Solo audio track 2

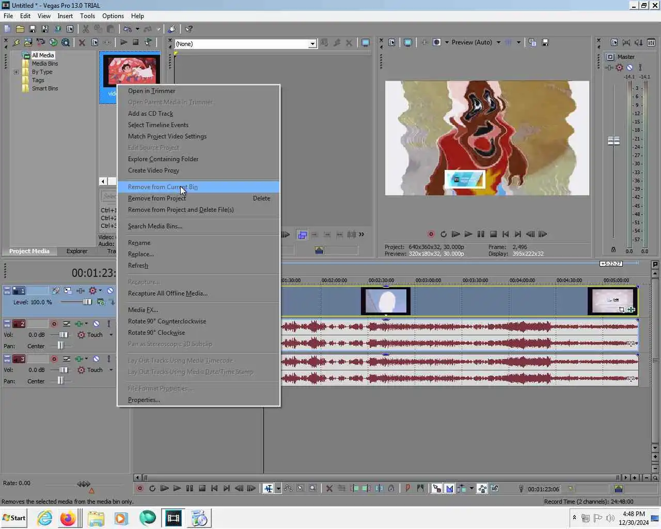tap(108, 324)
